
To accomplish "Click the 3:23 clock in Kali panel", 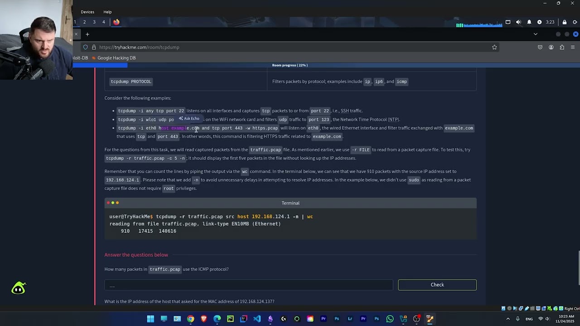I will coord(550,22).
